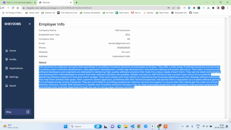Click the KSR Solutions company name value

click(x=123, y=30)
